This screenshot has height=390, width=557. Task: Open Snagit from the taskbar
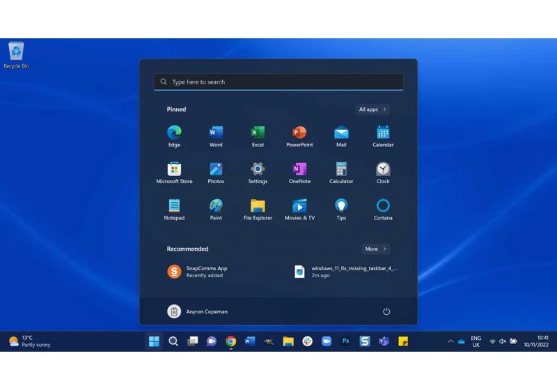[365, 341]
